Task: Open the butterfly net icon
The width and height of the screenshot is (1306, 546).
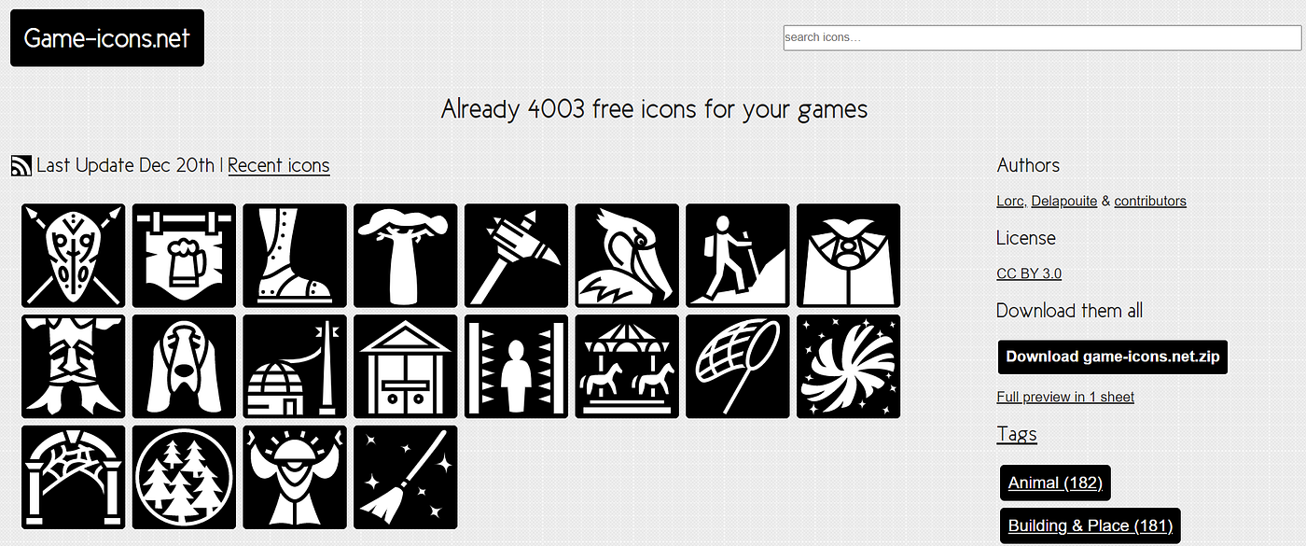Action: pos(738,367)
